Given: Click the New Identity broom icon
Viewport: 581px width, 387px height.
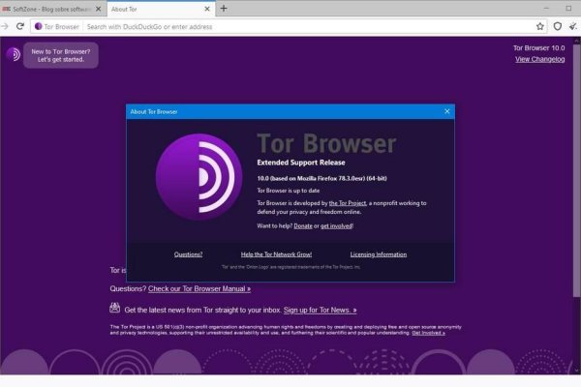Looking at the screenshot, I should coord(572,26).
